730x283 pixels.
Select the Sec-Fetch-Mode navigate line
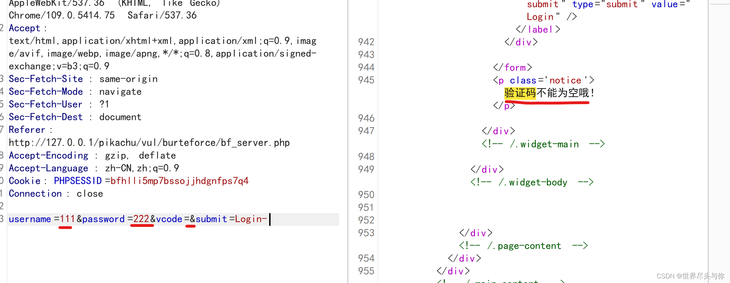[x=75, y=92]
